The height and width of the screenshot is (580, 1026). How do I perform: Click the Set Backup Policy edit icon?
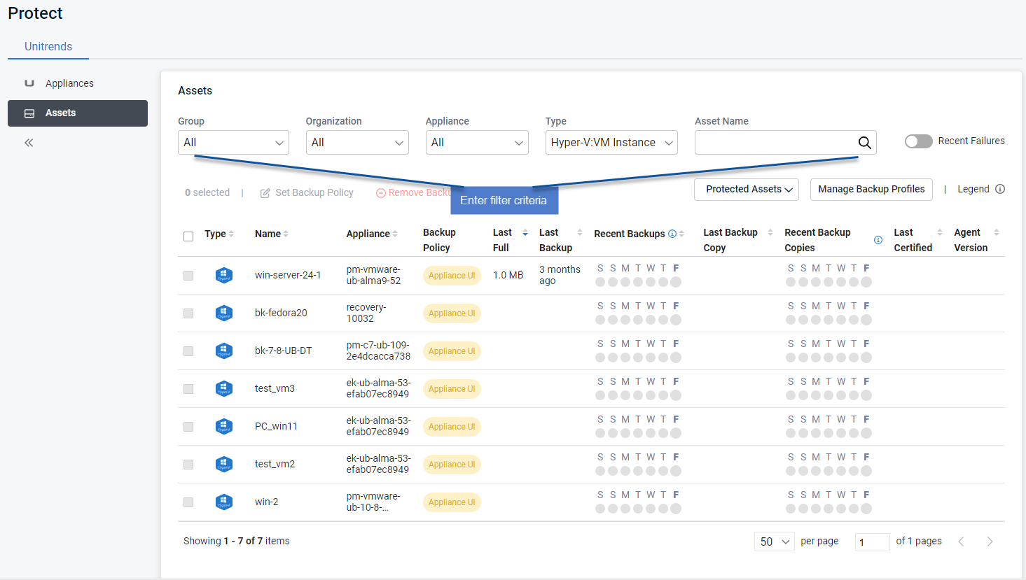tap(265, 193)
